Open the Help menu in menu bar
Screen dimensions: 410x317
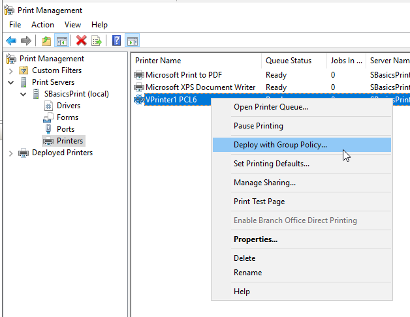pos(99,25)
